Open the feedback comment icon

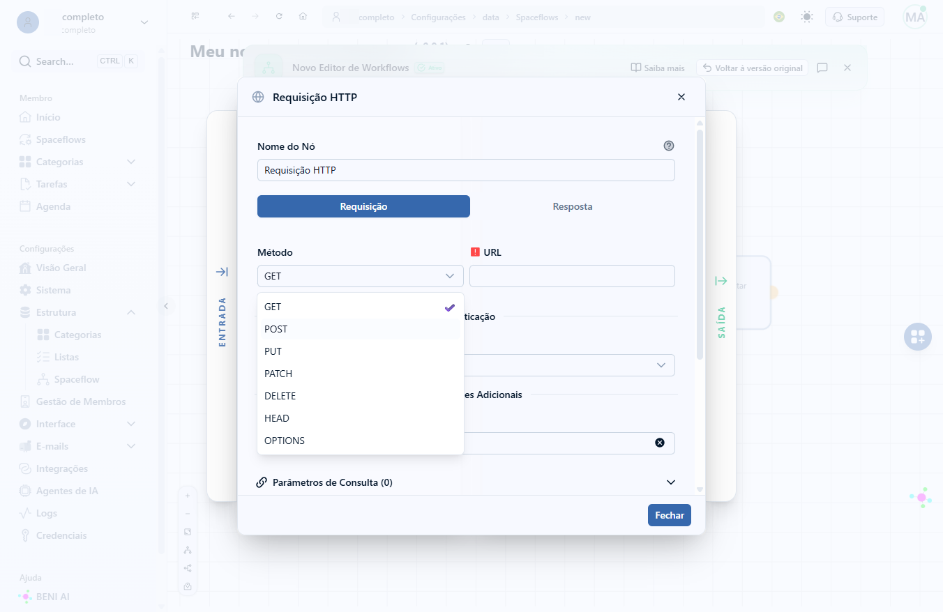point(822,68)
